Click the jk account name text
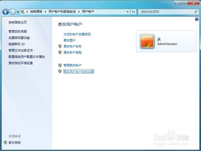201x151 pixels. (159, 39)
